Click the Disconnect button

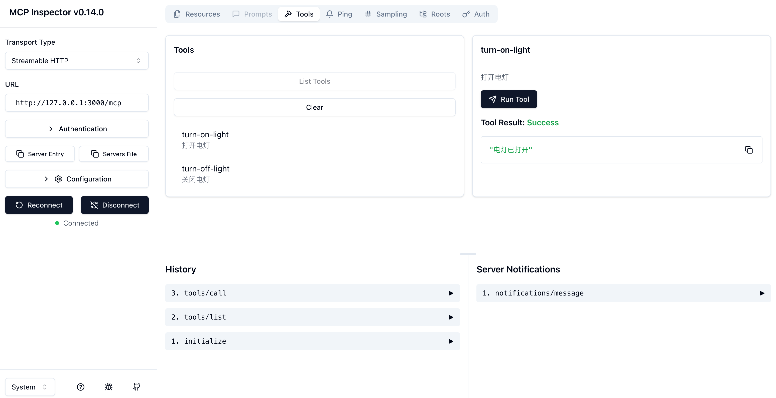[115, 205]
